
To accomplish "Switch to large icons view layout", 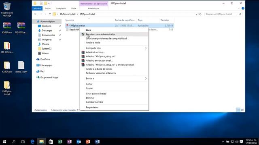I will click(x=242, y=110).
